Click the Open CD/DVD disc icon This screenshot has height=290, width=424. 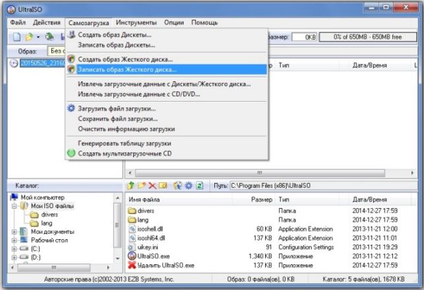[49, 36]
